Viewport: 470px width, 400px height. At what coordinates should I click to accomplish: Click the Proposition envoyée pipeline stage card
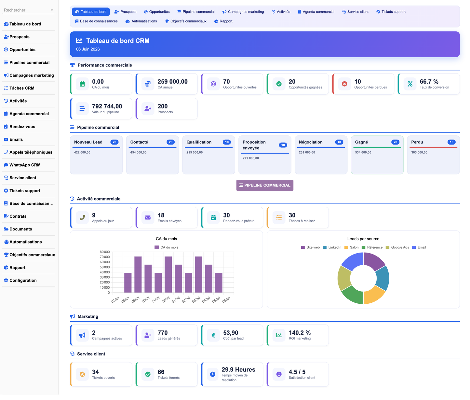click(265, 155)
